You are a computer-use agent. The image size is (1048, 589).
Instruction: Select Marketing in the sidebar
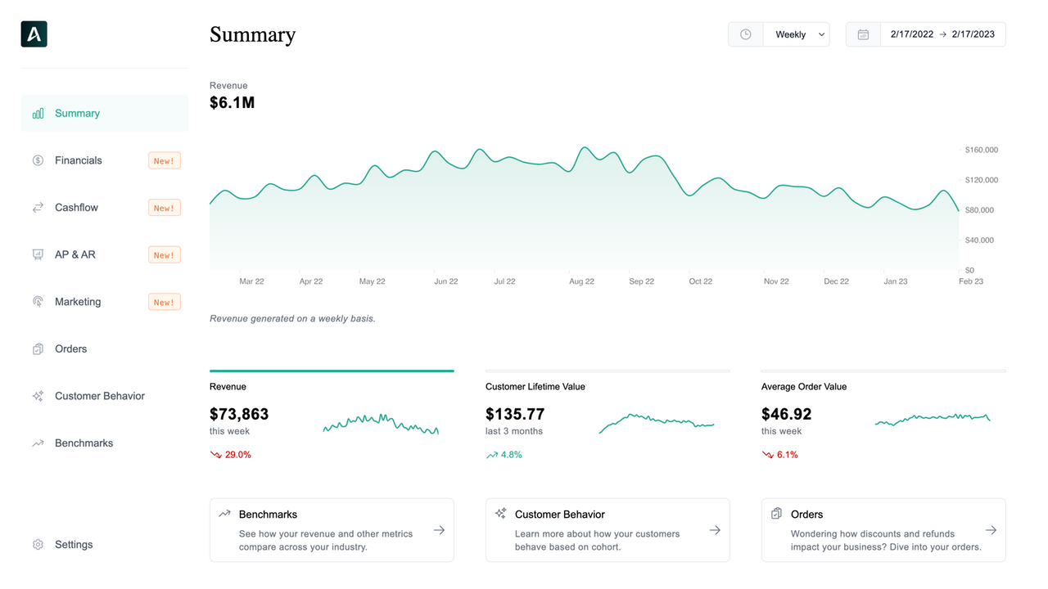[x=105, y=302]
